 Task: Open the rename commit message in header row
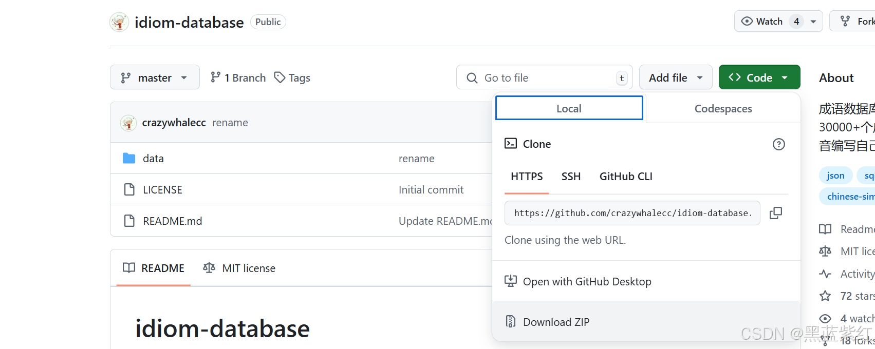[230, 123]
